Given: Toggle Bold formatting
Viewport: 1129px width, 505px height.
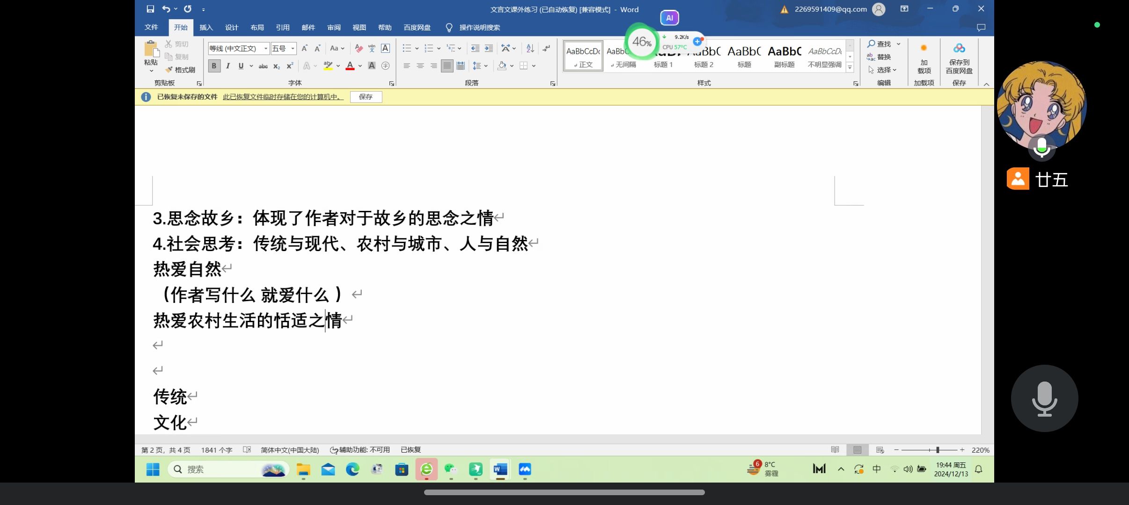Looking at the screenshot, I should coord(214,66).
